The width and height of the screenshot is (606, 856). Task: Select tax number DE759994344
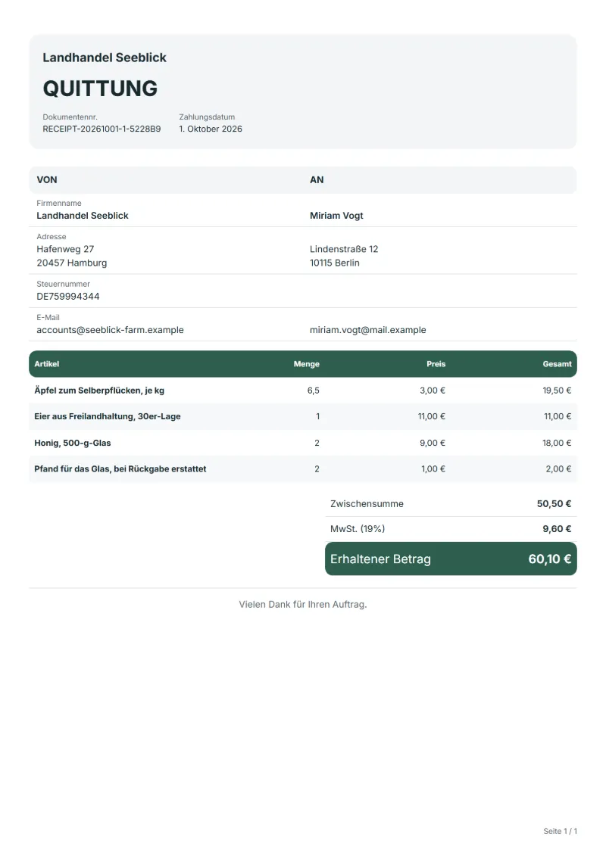(67, 297)
